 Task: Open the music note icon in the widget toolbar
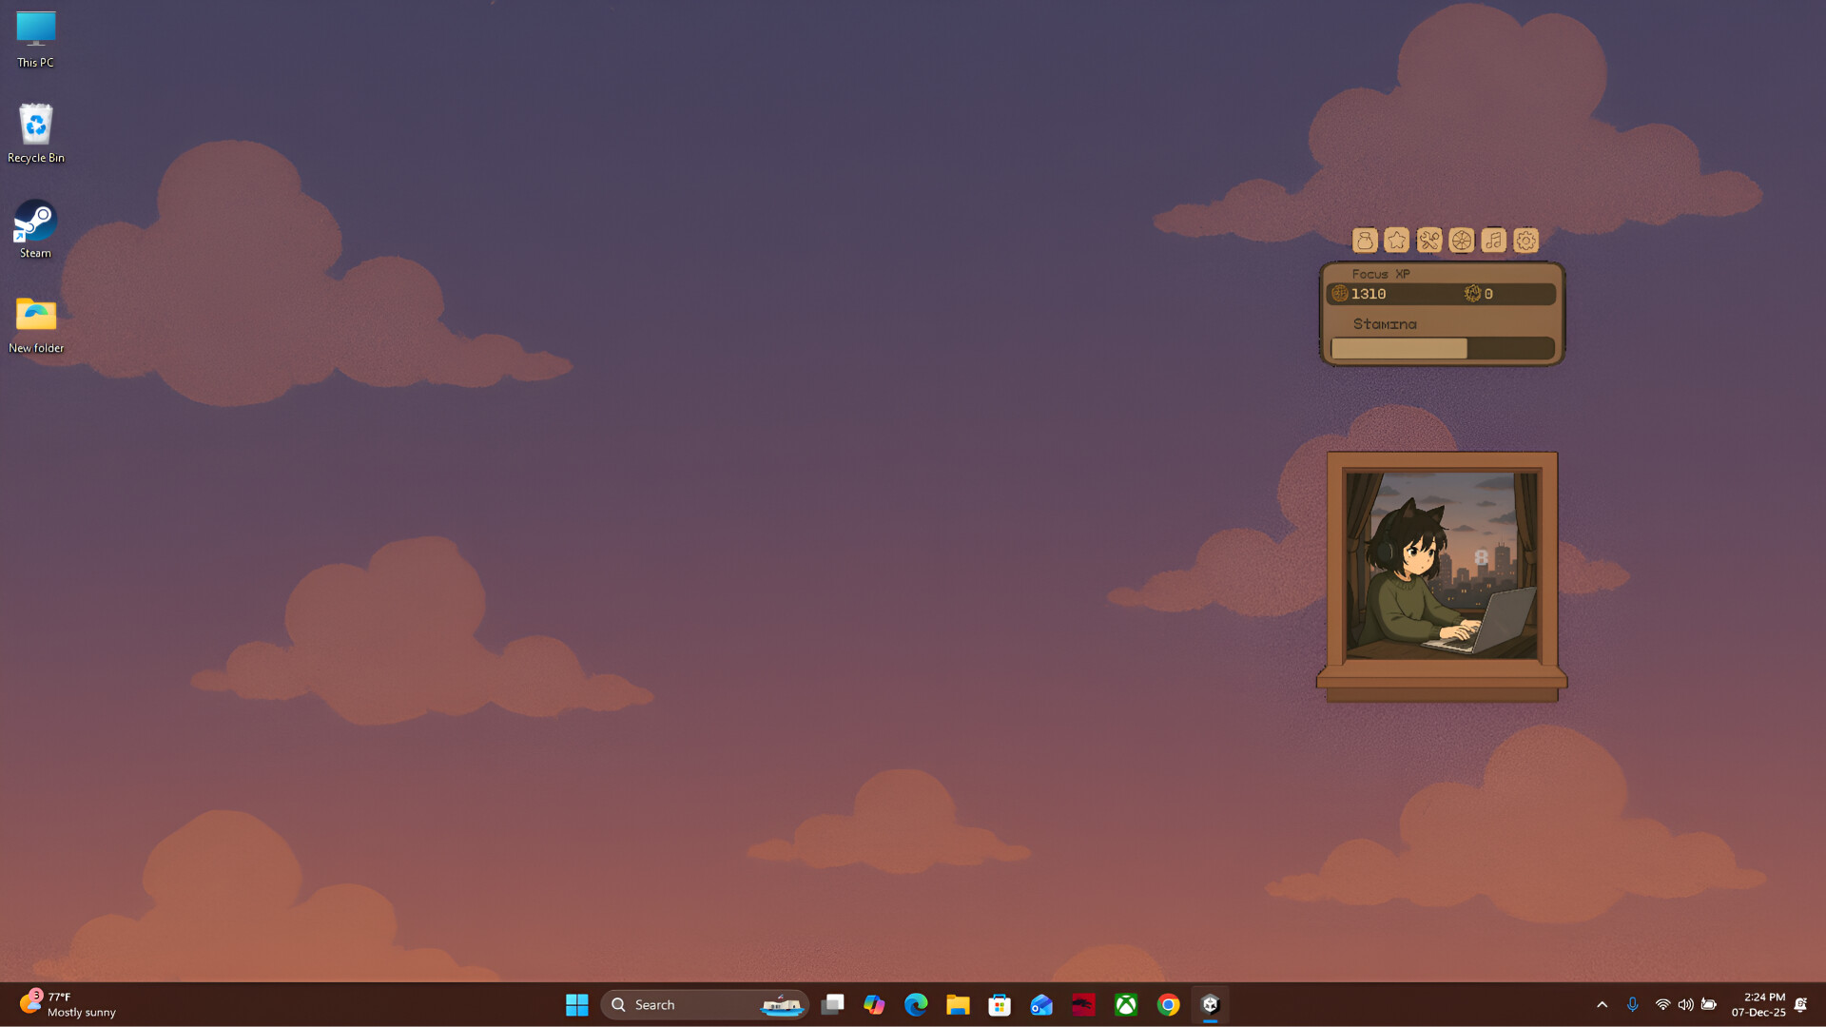point(1493,241)
